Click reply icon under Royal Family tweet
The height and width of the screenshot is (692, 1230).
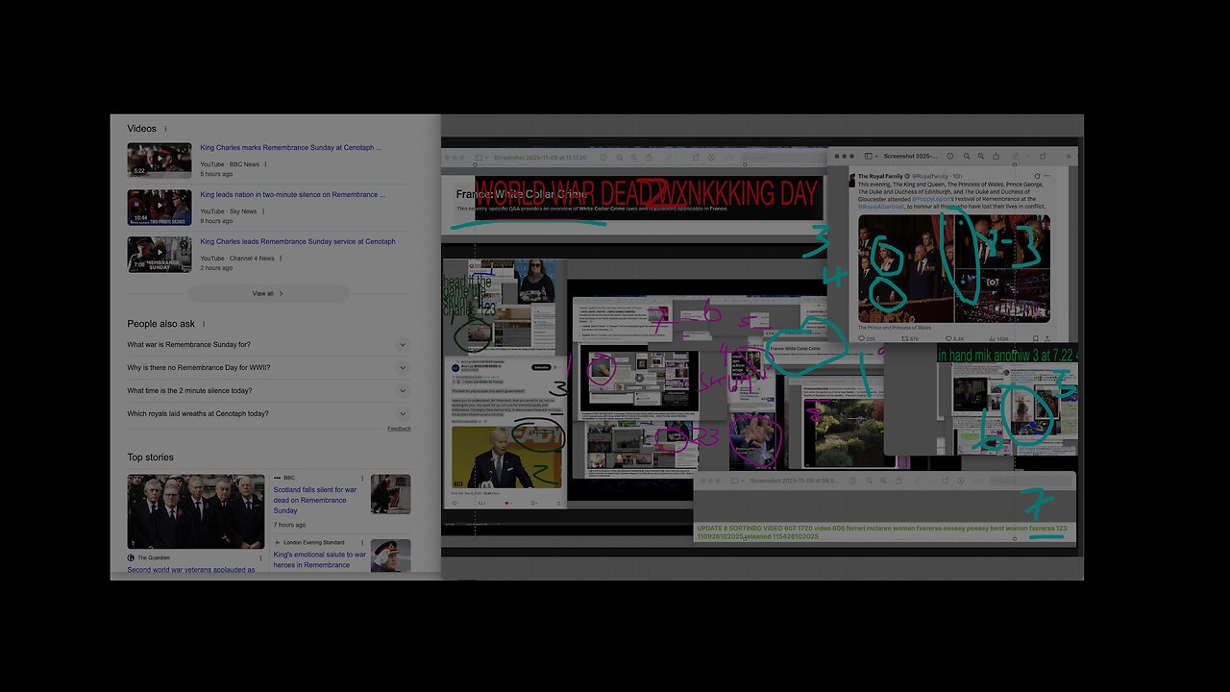[862, 338]
